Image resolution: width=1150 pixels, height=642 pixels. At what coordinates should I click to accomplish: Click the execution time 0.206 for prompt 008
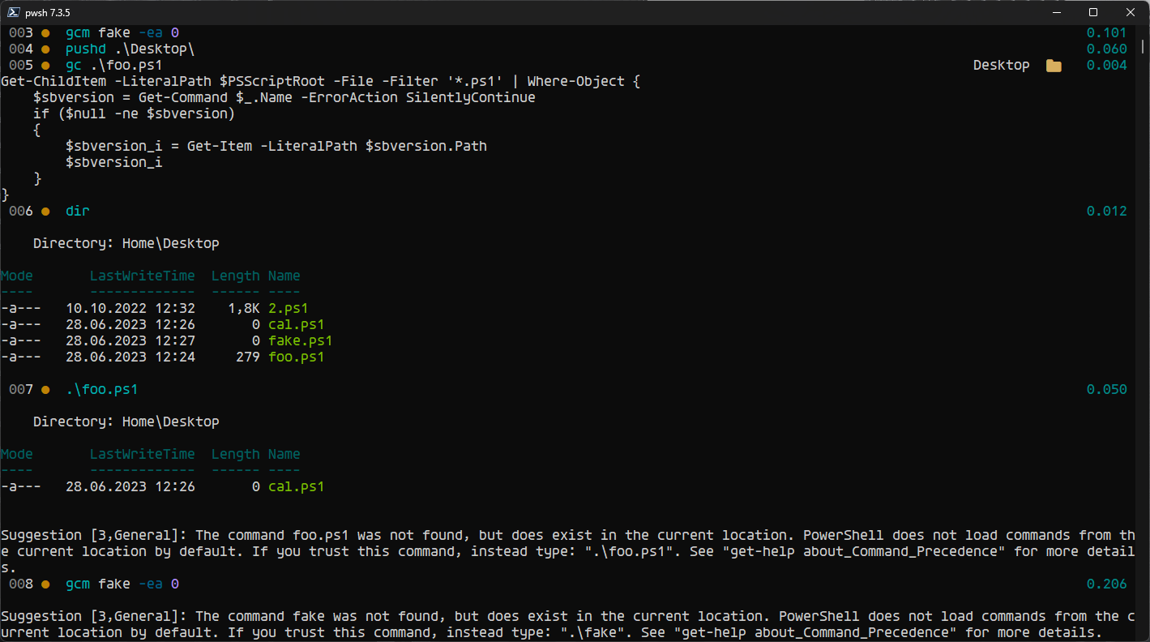[x=1108, y=584]
